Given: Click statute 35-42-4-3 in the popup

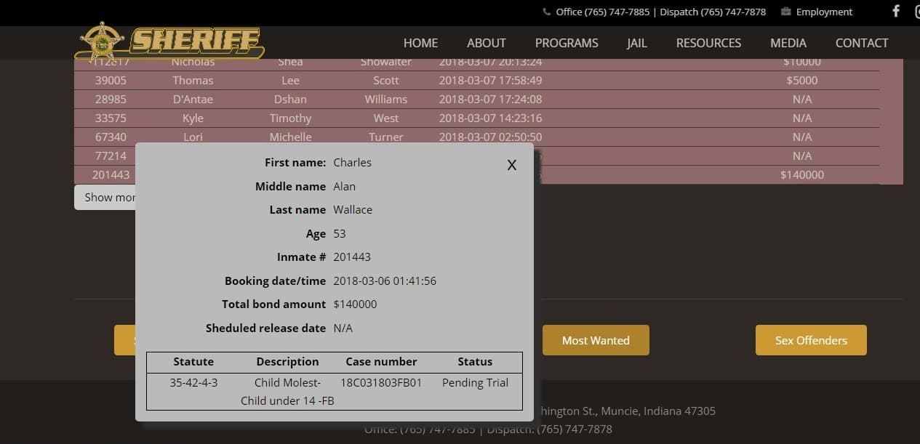Looking at the screenshot, I should point(193,382).
